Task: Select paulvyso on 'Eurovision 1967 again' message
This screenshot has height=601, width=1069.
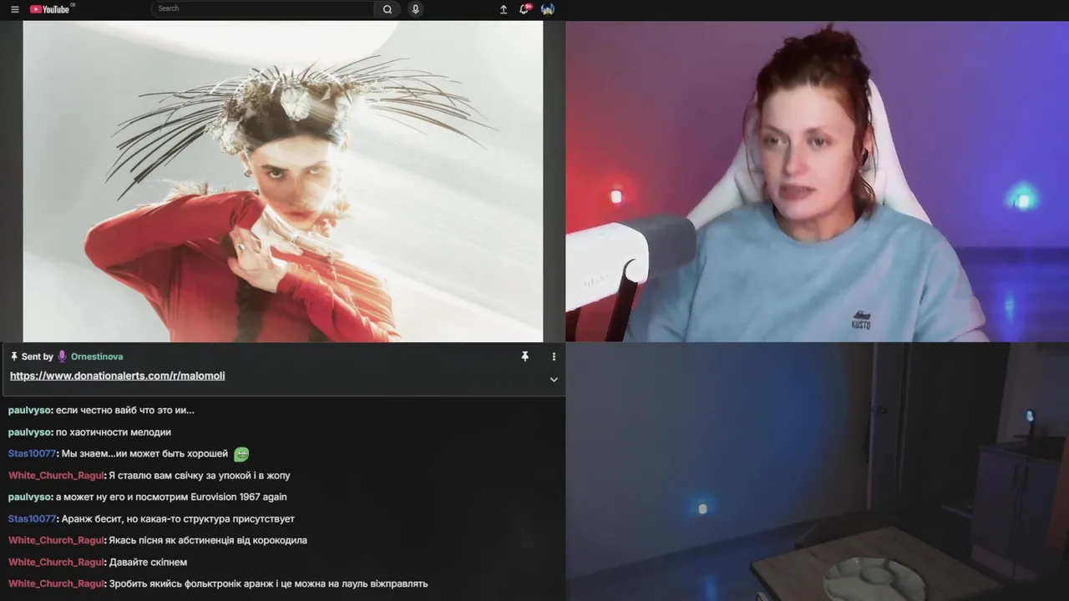Action: click(x=30, y=497)
